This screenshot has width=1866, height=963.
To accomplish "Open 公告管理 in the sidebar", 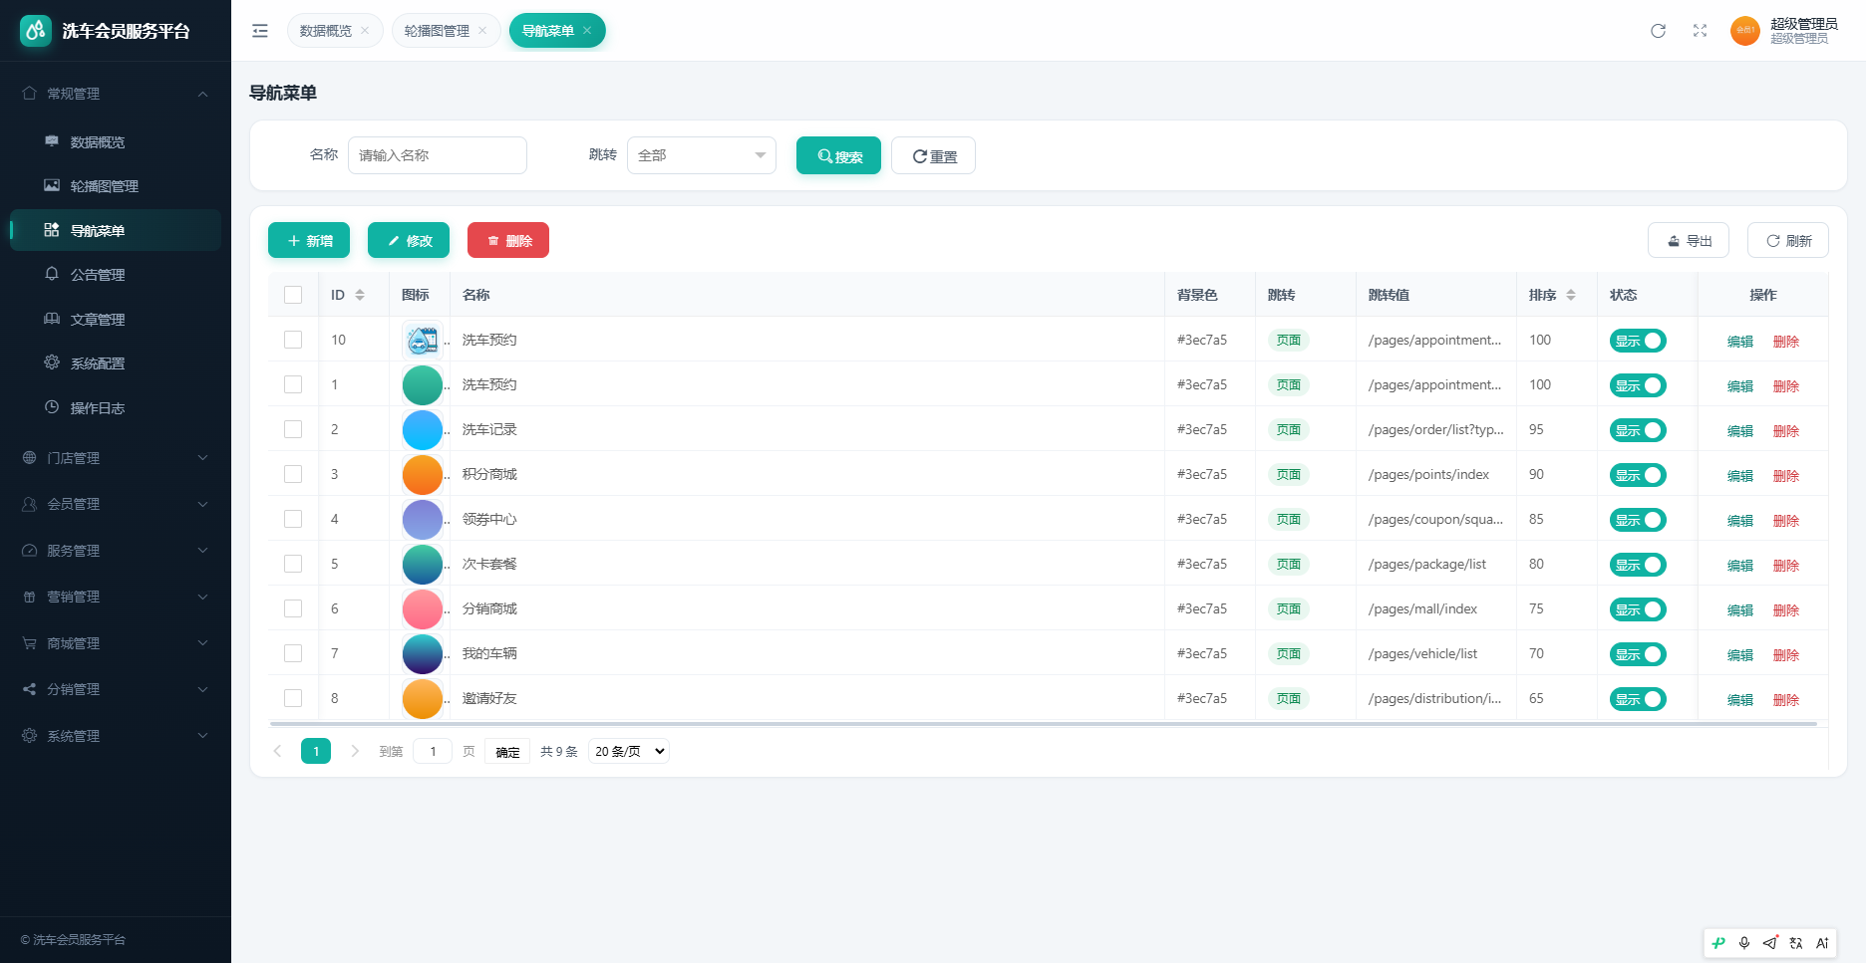I will point(116,275).
